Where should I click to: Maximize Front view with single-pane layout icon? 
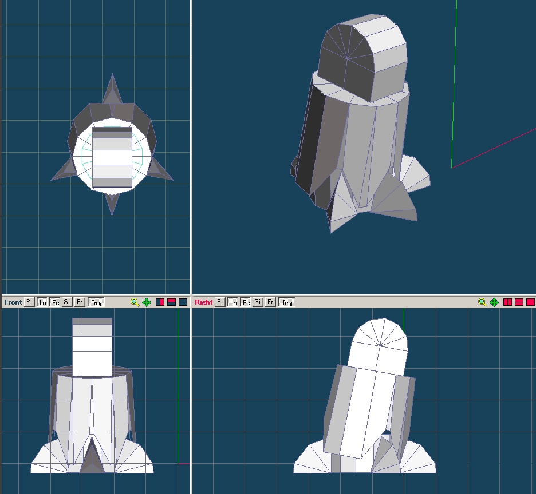pos(183,302)
